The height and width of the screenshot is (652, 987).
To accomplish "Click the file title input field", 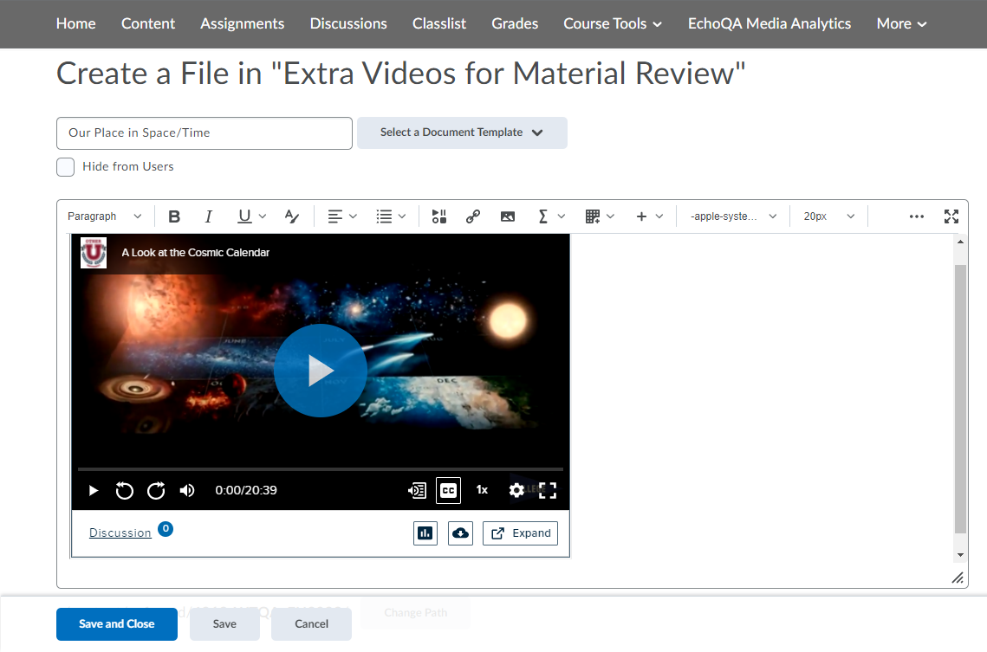I will point(205,132).
